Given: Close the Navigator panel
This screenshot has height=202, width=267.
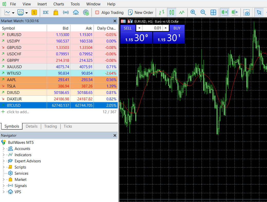Looking at the screenshot, I should (x=115, y=136).
